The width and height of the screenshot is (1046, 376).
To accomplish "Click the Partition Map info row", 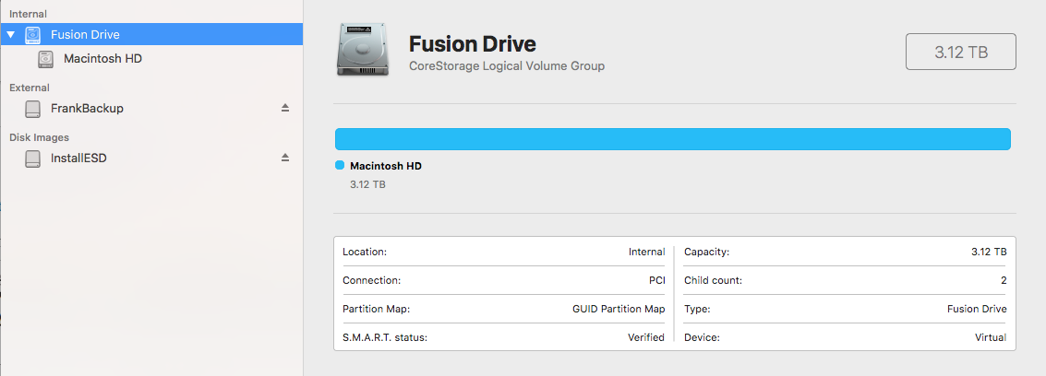I will [x=503, y=309].
